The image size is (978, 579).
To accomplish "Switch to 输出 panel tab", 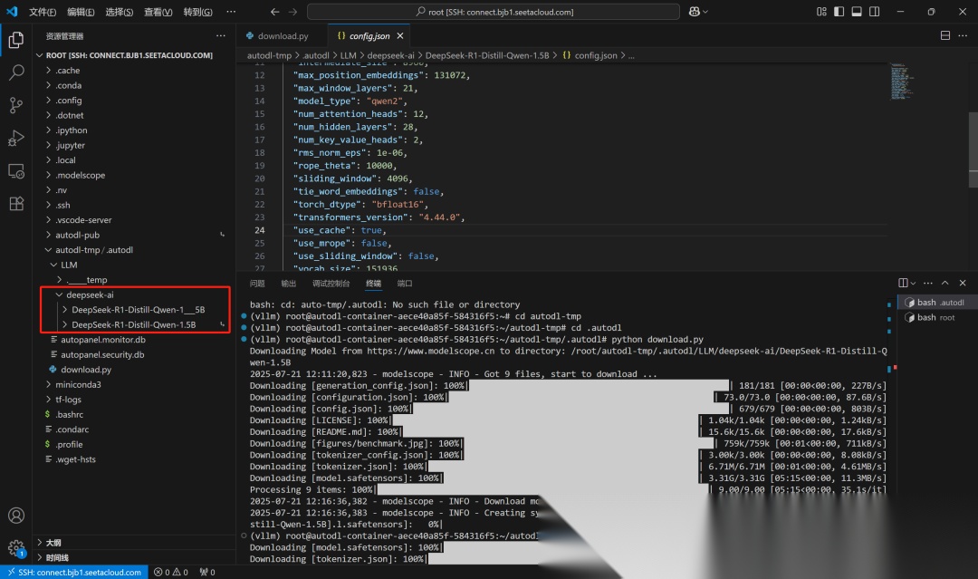I will point(288,284).
